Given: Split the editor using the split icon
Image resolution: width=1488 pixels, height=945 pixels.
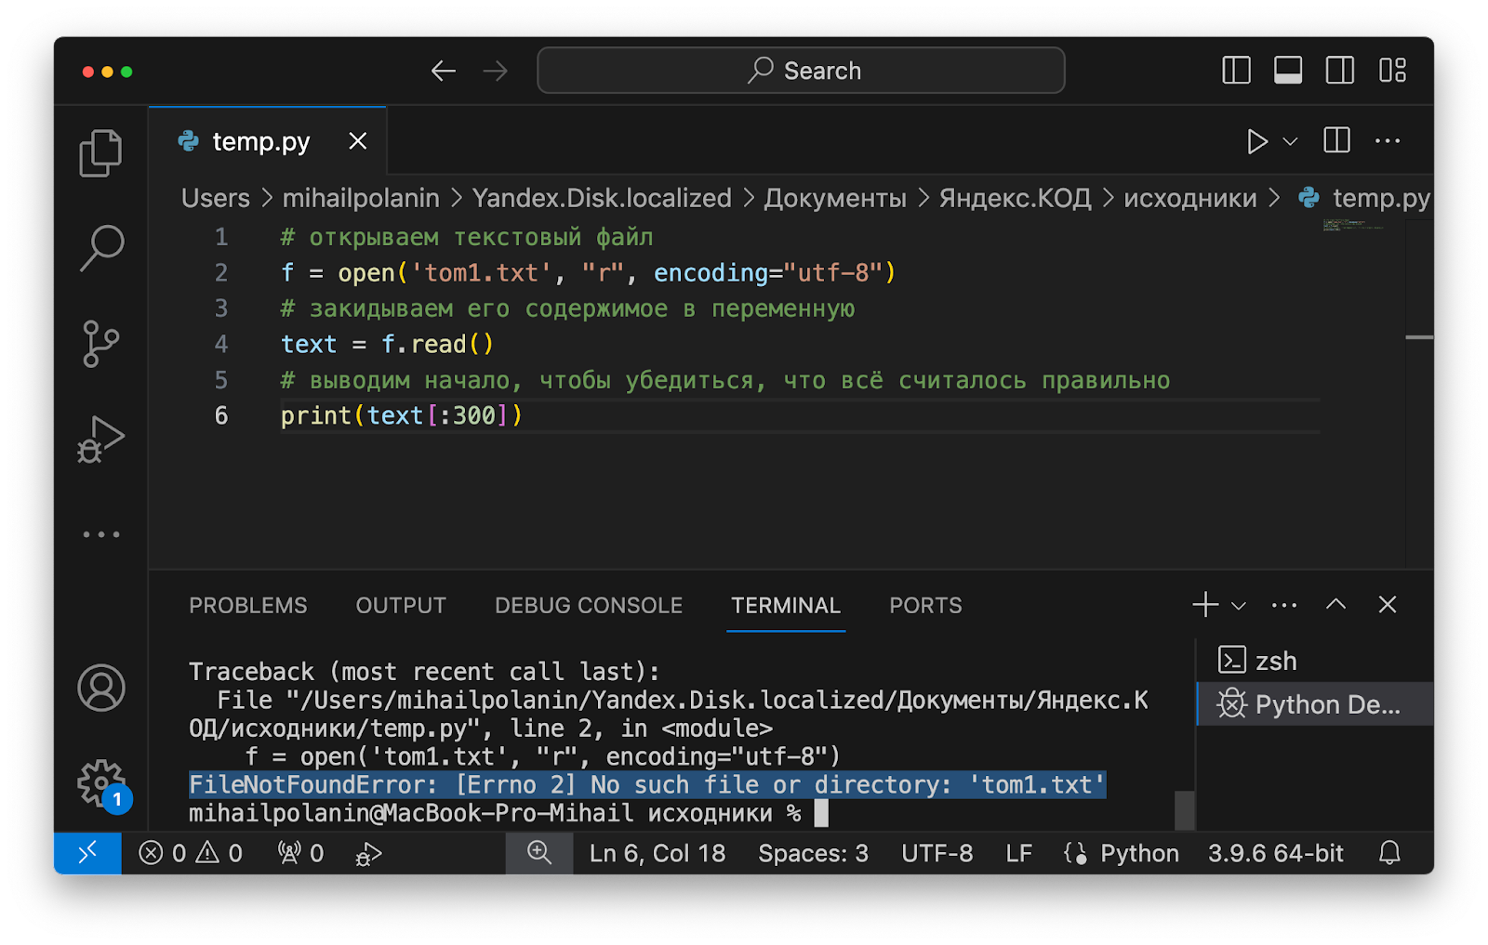Looking at the screenshot, I should (1336, 140).
